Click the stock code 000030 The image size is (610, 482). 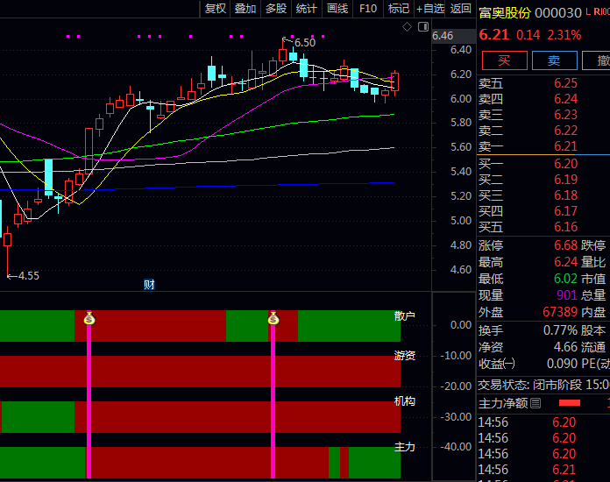coord(558,13)
